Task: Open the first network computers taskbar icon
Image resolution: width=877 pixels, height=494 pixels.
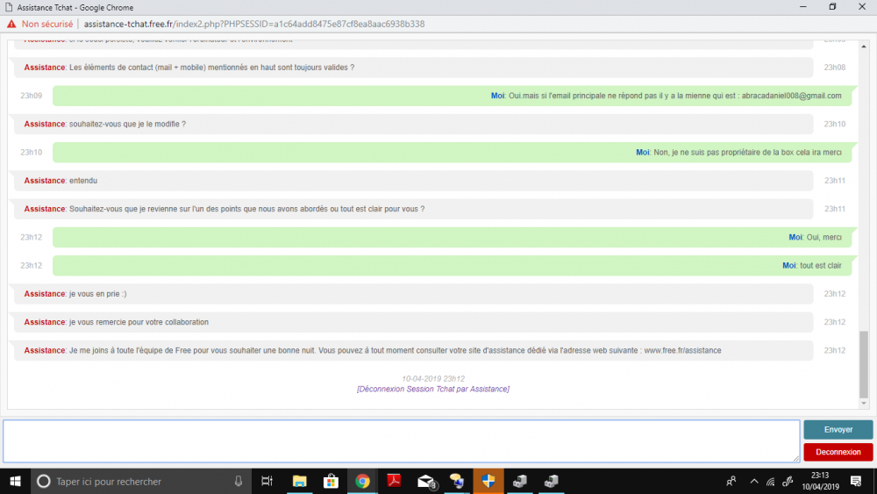Action: click(x=519, y=481)
